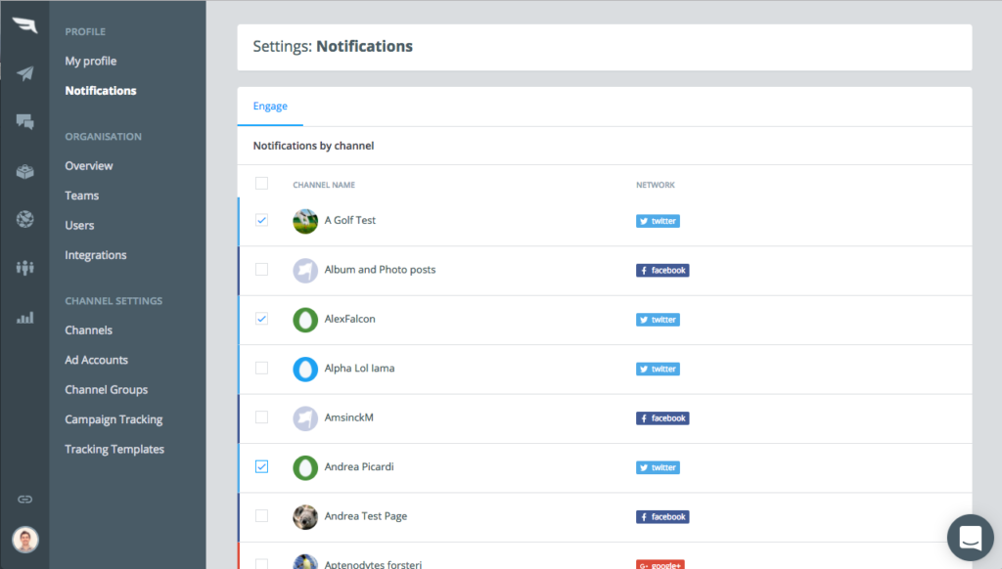1002x569 pixels.
Task: Click the Alpha Lol lama channel name
Action: [360, 368]
